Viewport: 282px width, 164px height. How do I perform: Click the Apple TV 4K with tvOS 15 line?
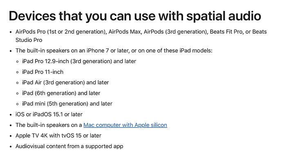pos(58,136)
